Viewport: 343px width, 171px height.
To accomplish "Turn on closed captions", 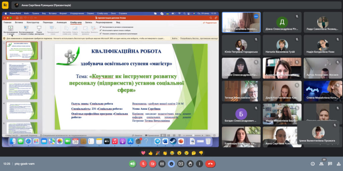I will 162,164.
